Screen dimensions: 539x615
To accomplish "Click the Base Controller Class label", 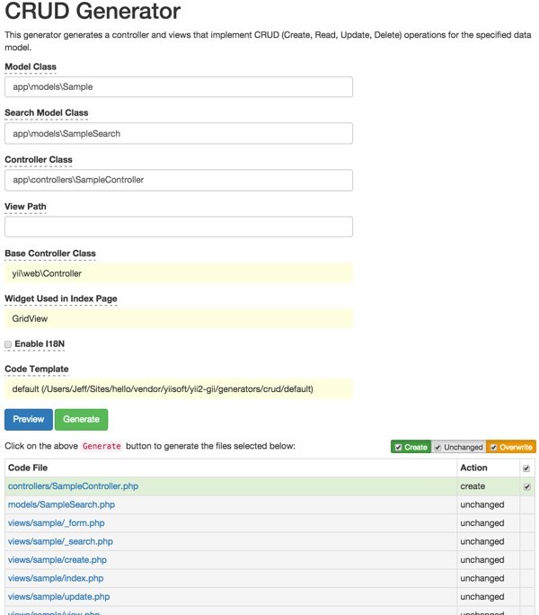I will coord(50,254).
